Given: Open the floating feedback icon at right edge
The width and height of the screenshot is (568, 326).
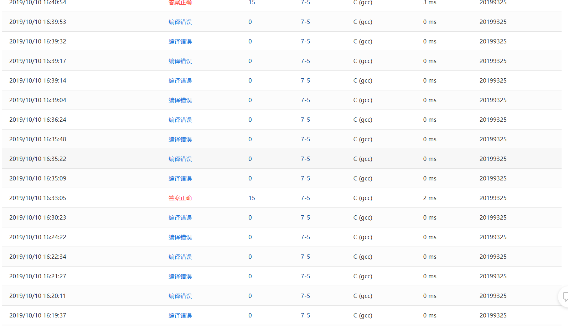Looking at the screenshot, I should coord(565,296).
